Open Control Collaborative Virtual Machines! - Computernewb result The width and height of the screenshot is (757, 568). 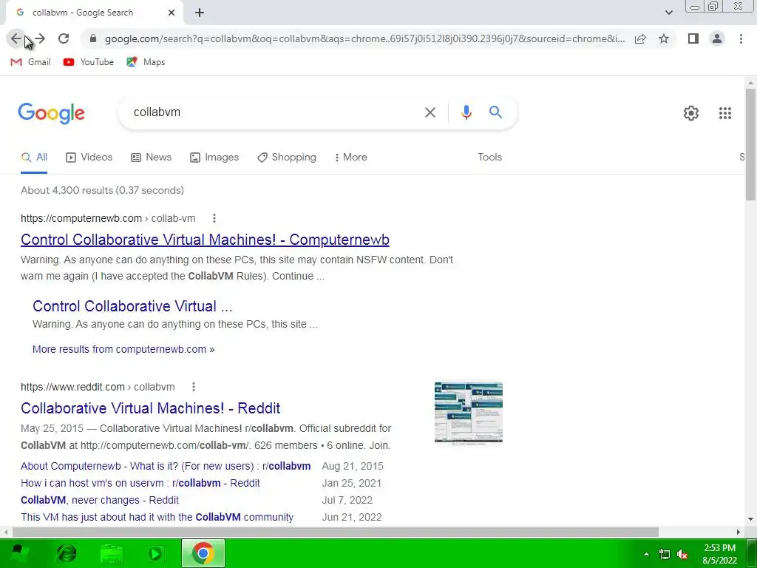click(x=206, y=240)
